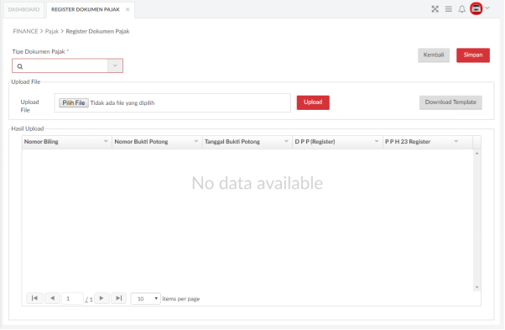
Task: Click the page number input box
Action: [72, 299]
